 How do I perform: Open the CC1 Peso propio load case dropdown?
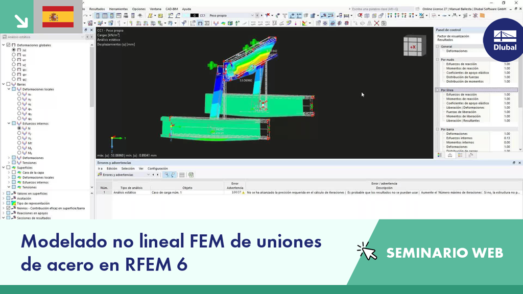click(252, 16)
